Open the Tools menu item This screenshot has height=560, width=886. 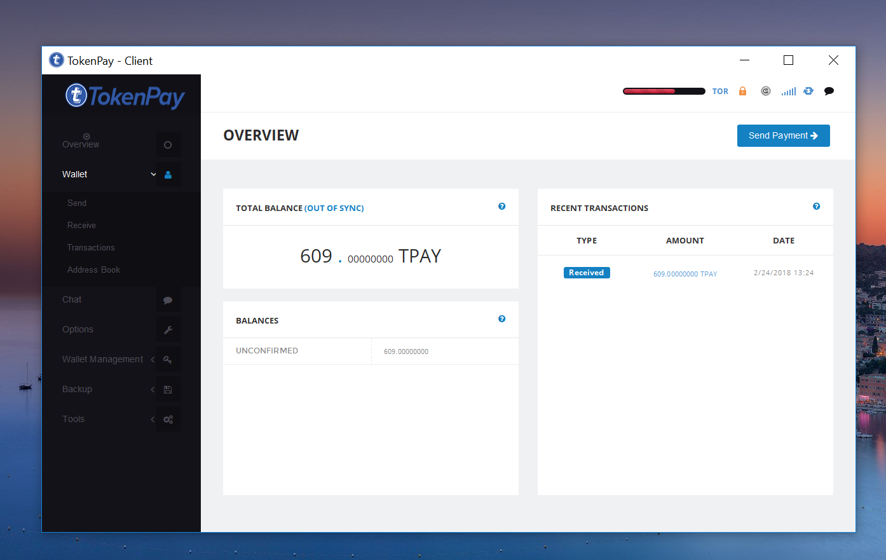click(73, 419)
